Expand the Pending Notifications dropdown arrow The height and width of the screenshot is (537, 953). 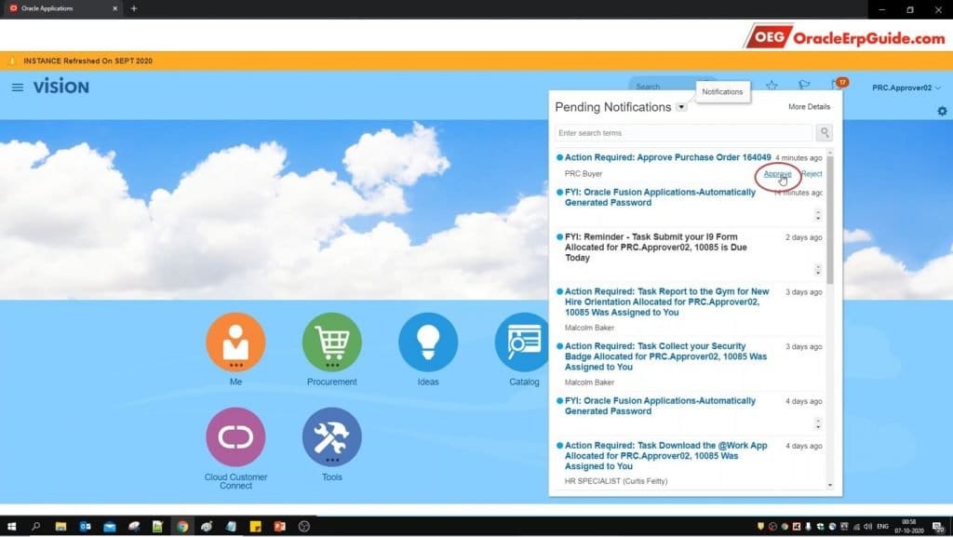click(681, 107)
